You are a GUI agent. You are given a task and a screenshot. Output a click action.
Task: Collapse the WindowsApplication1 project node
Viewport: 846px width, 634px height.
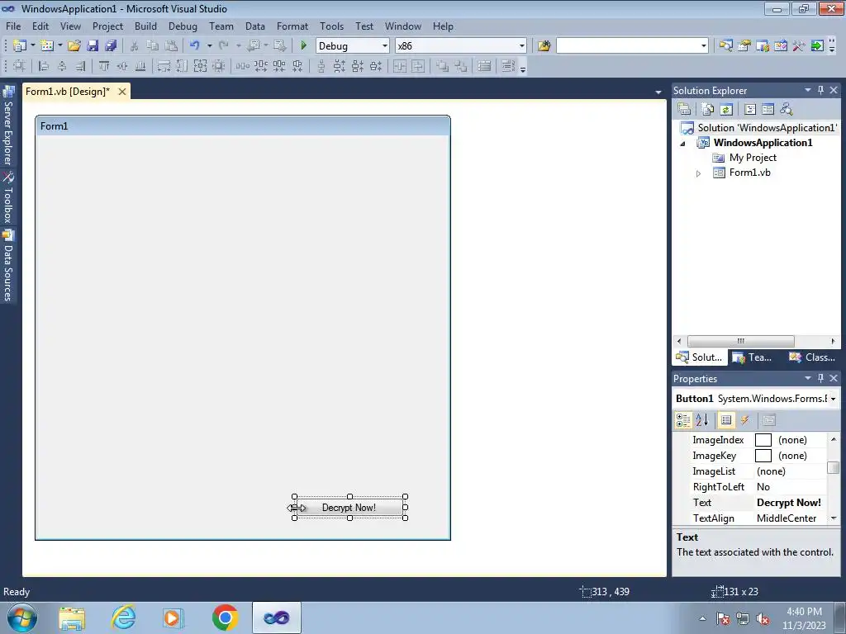tap(682, 144)
